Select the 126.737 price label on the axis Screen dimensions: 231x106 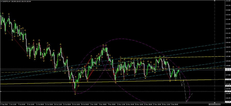click(x=227, y=91)
